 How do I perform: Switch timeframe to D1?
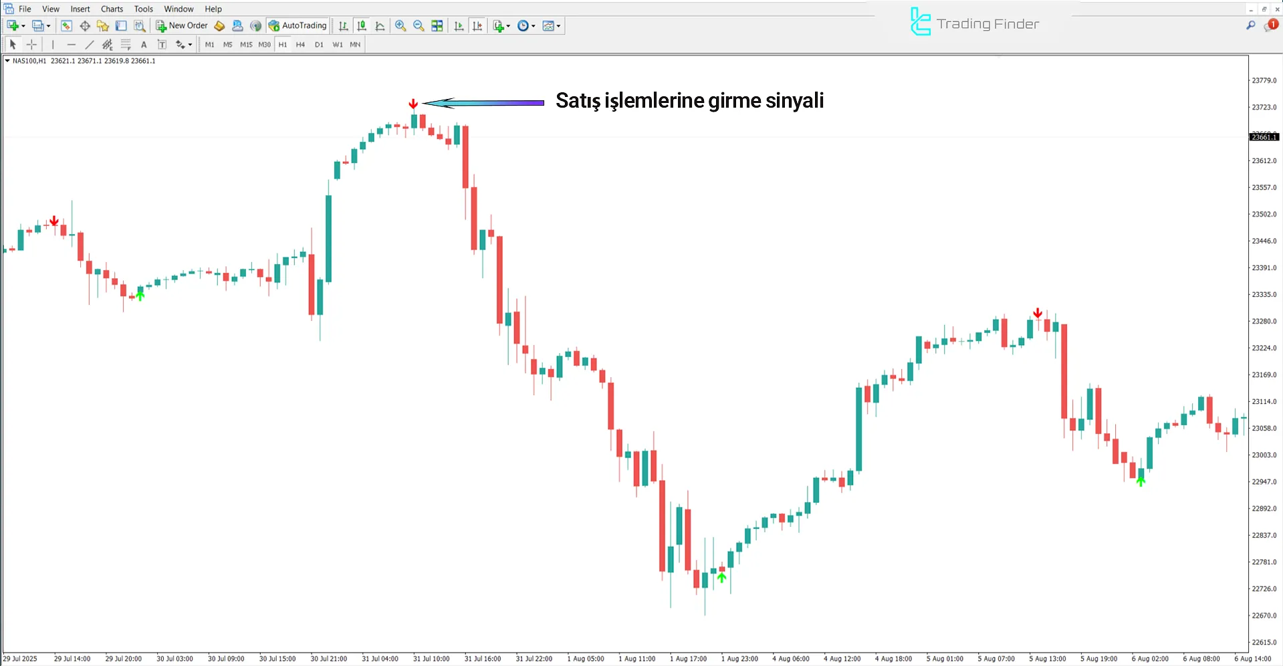pyautogui.click(x=319, y=44)
